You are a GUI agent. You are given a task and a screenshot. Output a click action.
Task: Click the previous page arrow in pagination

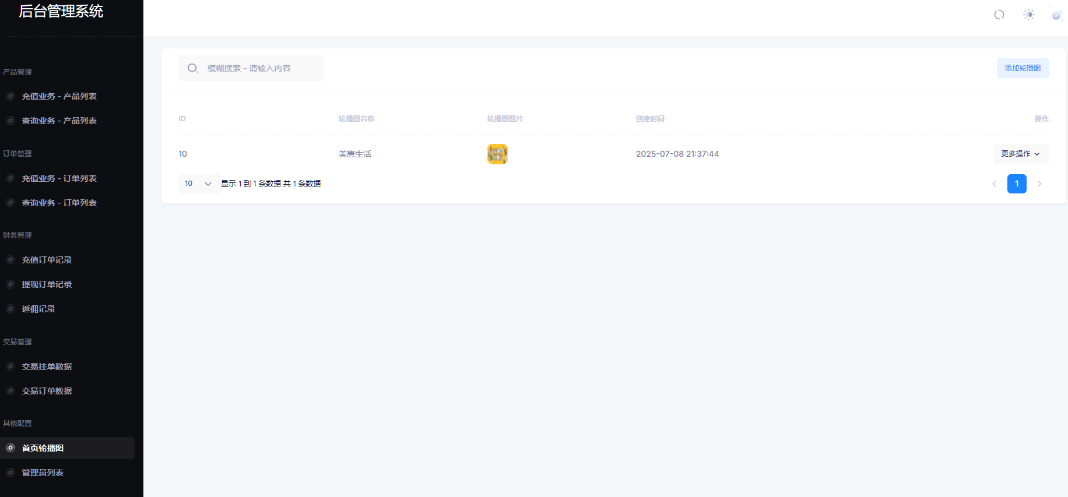(x=994, y=184)
